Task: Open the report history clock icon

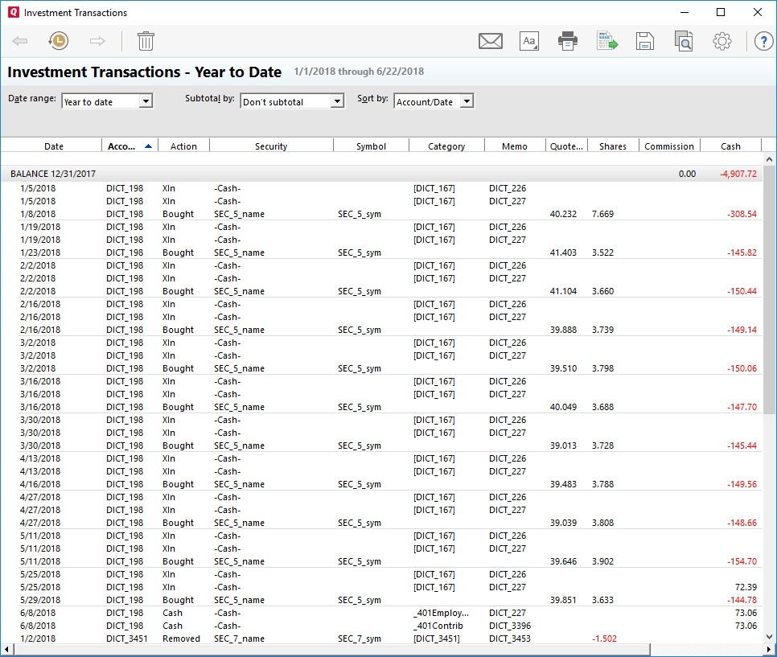Action: point(58,41)
